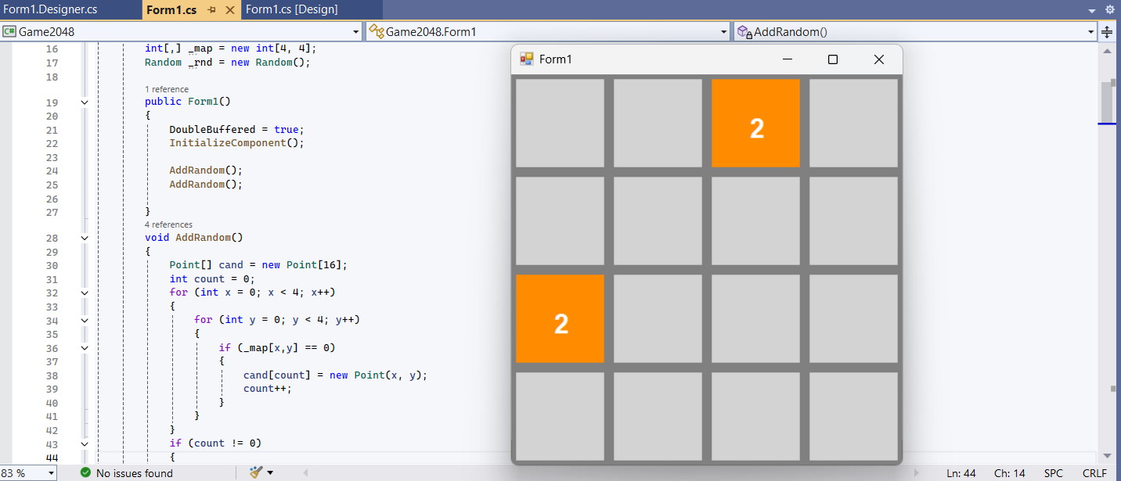Click the No issues found status text
Screen dimensions: 1121x481
(x=135, y=472)
